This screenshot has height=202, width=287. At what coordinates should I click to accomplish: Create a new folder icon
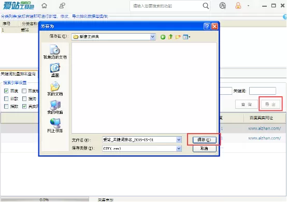tap(178, 37)
